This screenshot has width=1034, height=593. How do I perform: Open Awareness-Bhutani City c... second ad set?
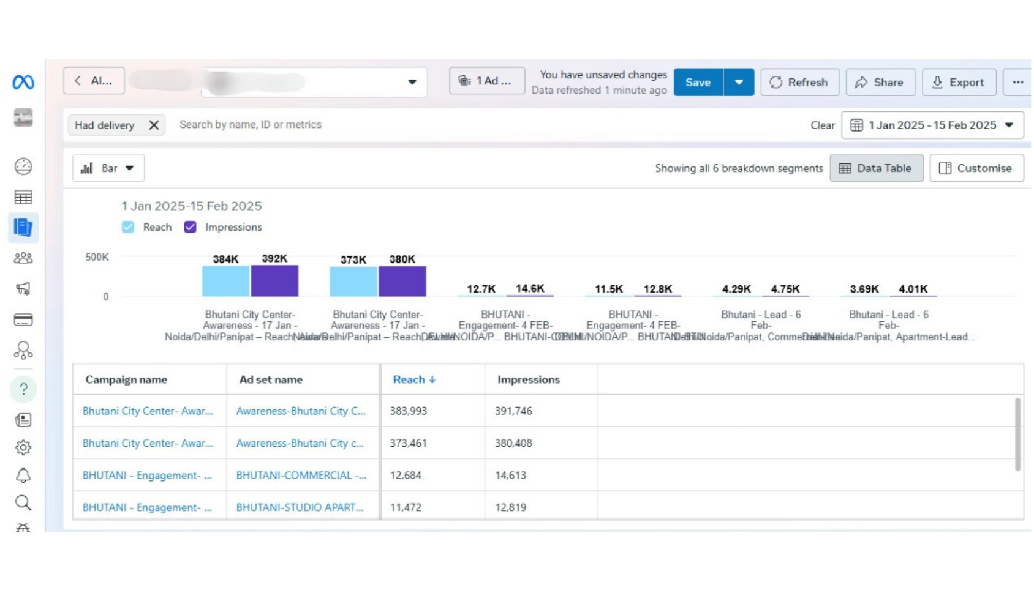[x=300, y=442]
